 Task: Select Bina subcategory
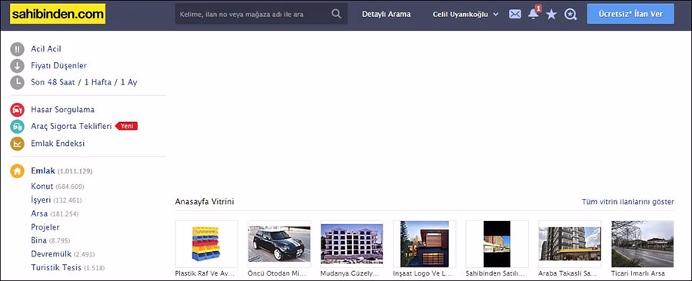[x=39, y=240]
